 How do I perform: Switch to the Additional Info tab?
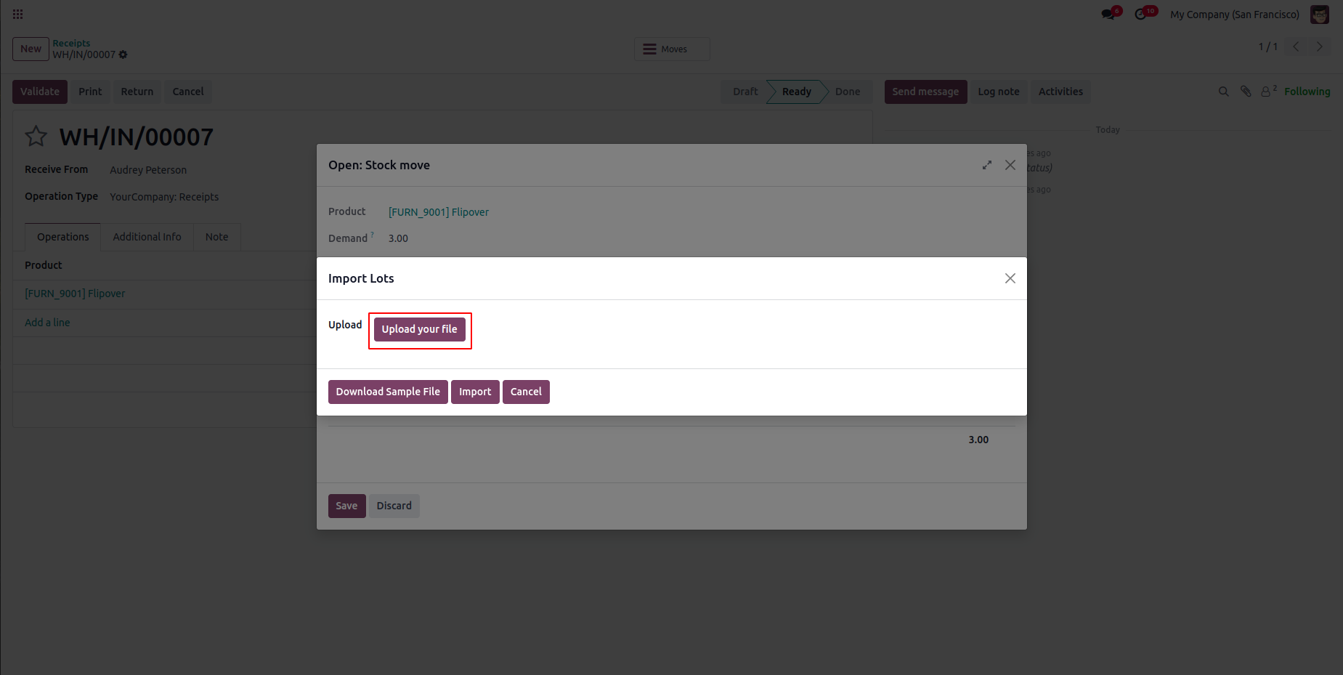click(147, 237)
